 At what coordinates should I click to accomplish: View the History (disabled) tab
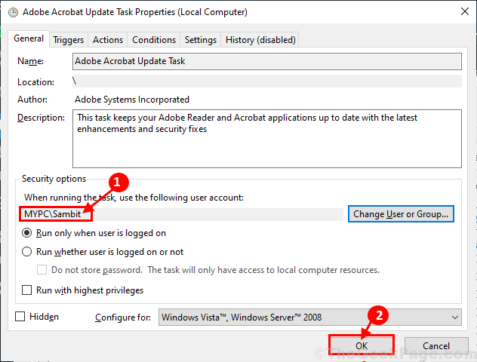260,40
